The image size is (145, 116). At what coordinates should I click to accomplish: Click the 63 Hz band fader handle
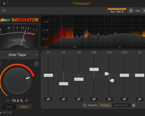tap(64, 84)
